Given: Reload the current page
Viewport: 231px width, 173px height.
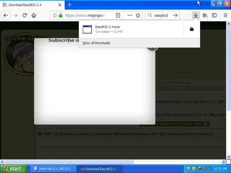Looking at the screenshot, I should tap(25, 15).
